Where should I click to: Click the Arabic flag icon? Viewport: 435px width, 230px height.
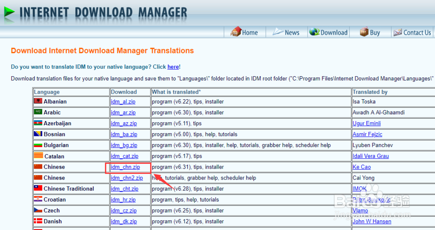[x=38, y=112]
